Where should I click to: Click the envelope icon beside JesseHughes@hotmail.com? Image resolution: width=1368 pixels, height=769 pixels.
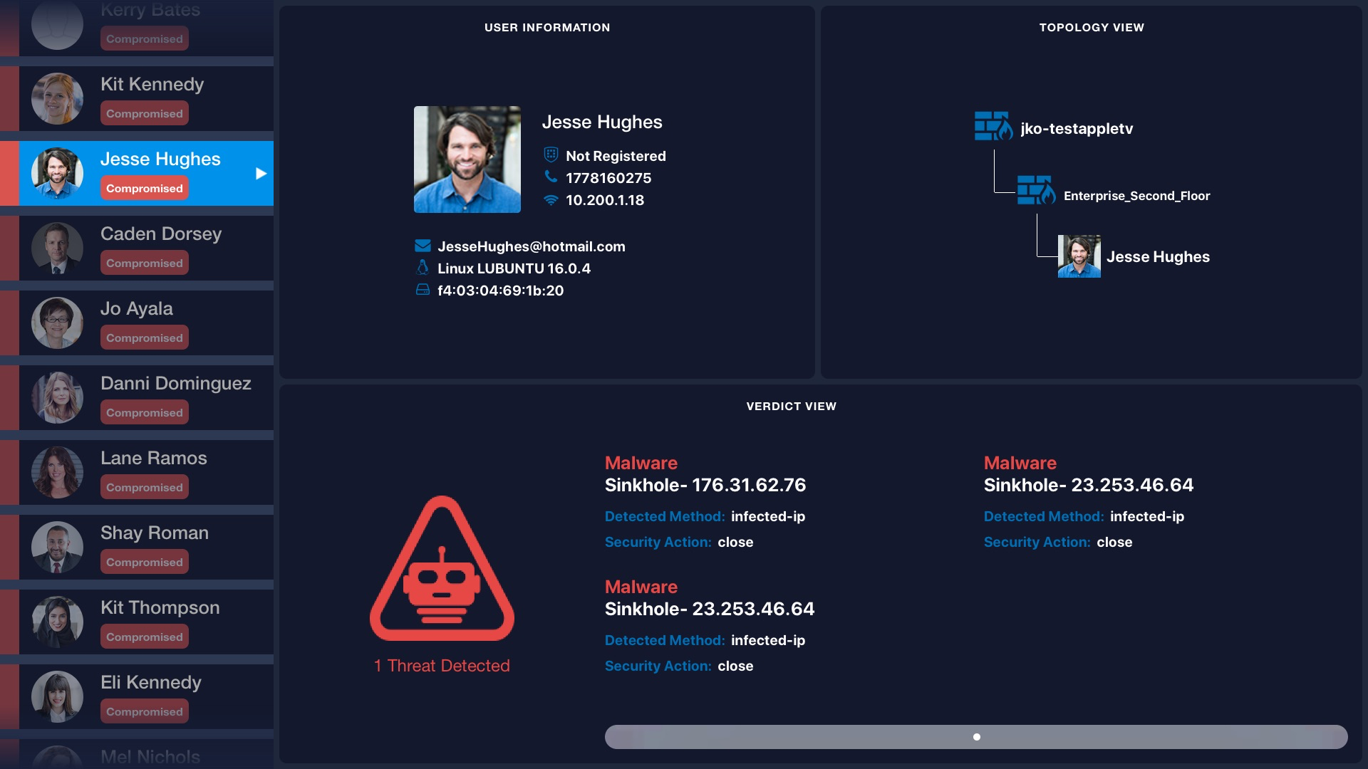(x=423, y=245)
